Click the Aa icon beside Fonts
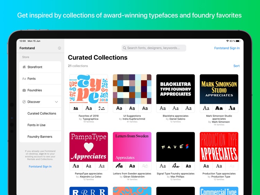260x195 pixels. tap(24, 78)
